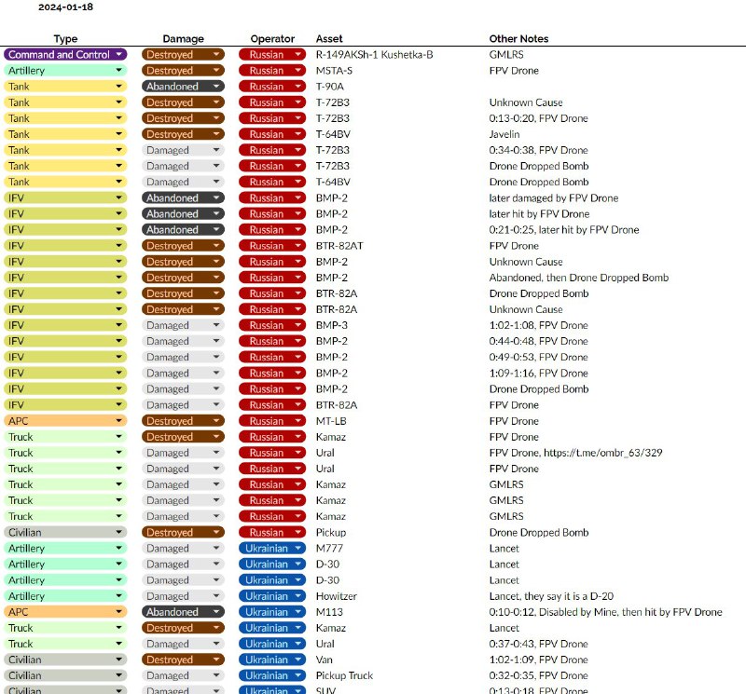Click the arrow on Truck type for Kamaz FPV Drone row
This screenshot has height=694, width=746.
coord(119,437)
